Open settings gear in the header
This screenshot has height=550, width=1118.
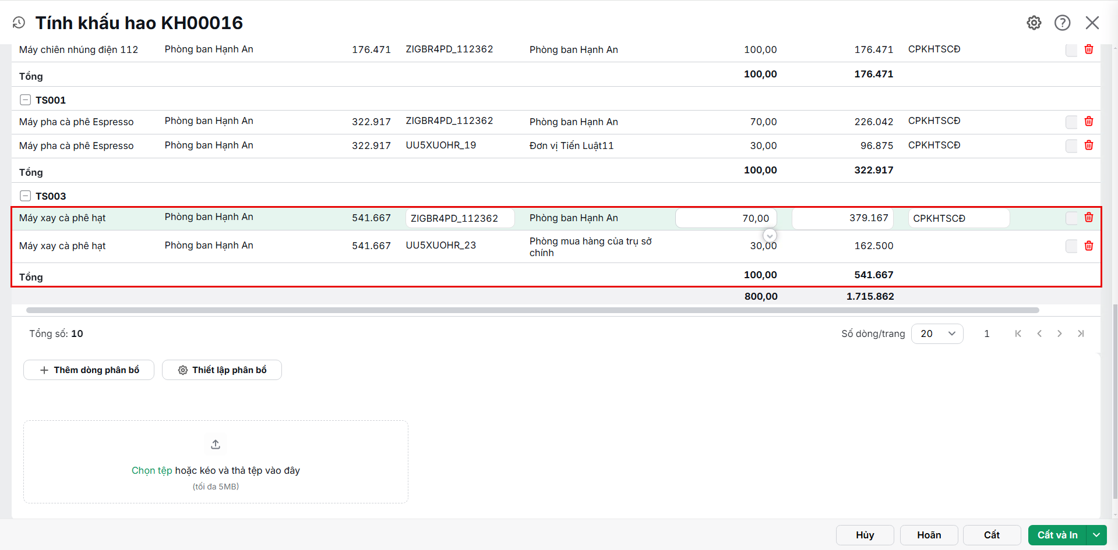click(x=1034, y=23)
